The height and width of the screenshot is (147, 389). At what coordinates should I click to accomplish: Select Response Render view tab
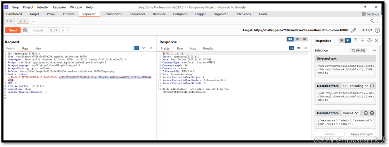pos(208,49)
